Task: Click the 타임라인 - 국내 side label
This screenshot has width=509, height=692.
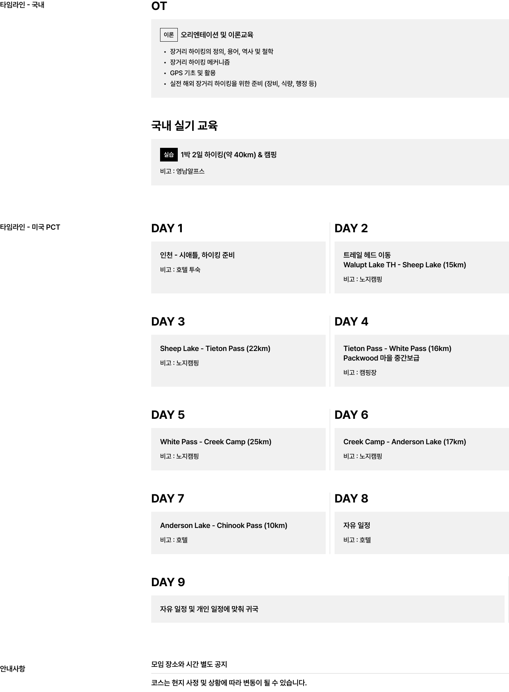Action: coord(22,5)
